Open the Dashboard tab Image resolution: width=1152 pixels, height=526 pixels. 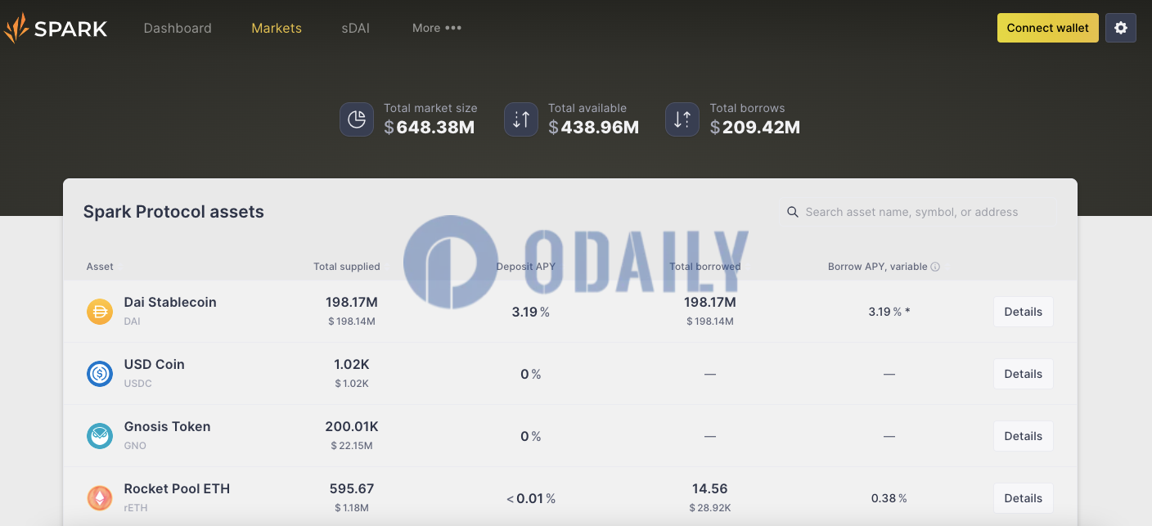tap(178, 28)
